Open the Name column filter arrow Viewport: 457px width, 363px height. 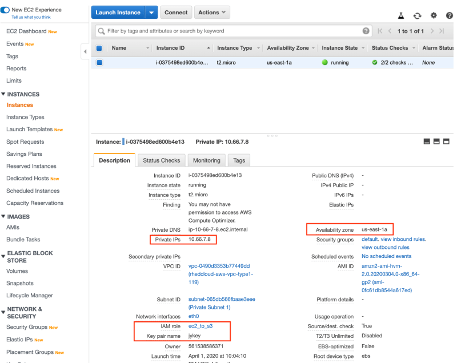click(147, 48)
